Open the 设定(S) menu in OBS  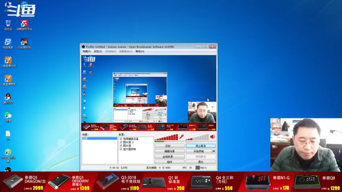pos(98,51)
